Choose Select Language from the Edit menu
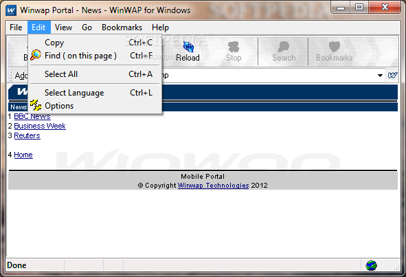Viewport: 406px width, 277px height. coord(95,93)
